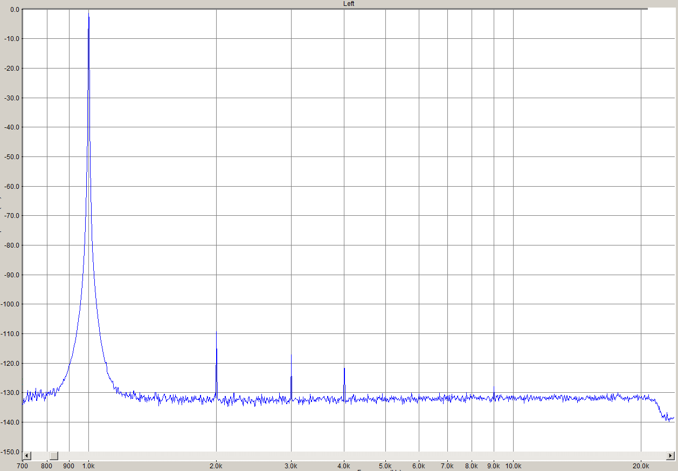Image resolution: width=678 pixels, height=471 pixels.
Task: Click the "-110.0" level axis label
Action: coord(11,333)
